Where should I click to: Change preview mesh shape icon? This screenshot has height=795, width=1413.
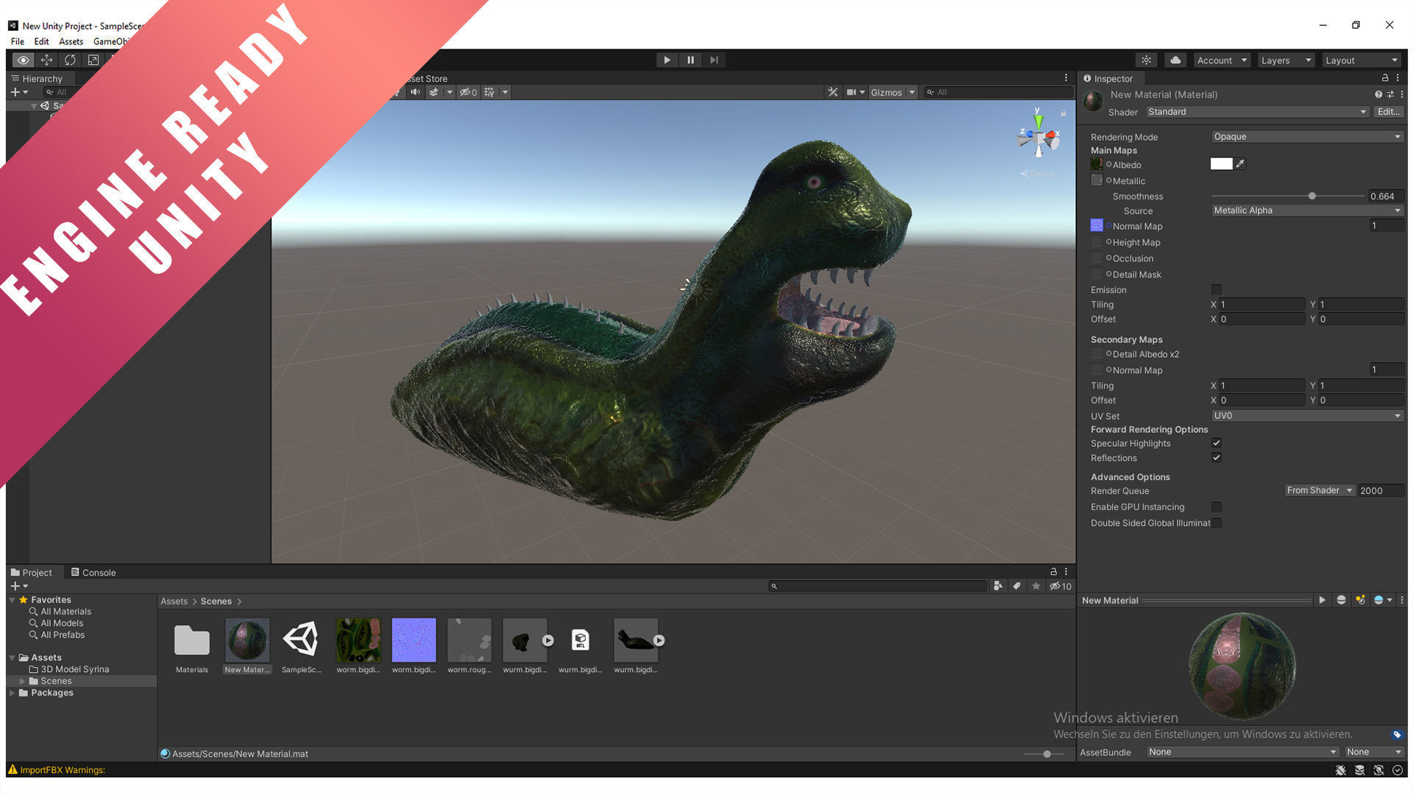pyautogui.click(x=1341, y=600)
